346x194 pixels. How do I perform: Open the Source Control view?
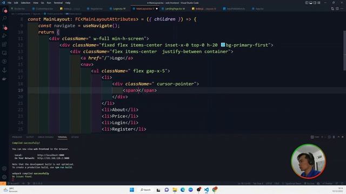[4, 27]
